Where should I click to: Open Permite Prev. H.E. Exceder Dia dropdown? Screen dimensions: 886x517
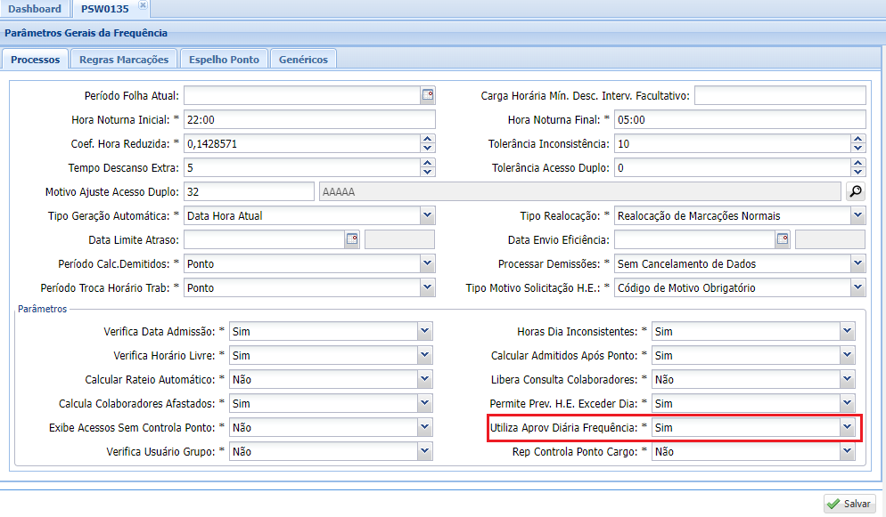coord(847,404)
